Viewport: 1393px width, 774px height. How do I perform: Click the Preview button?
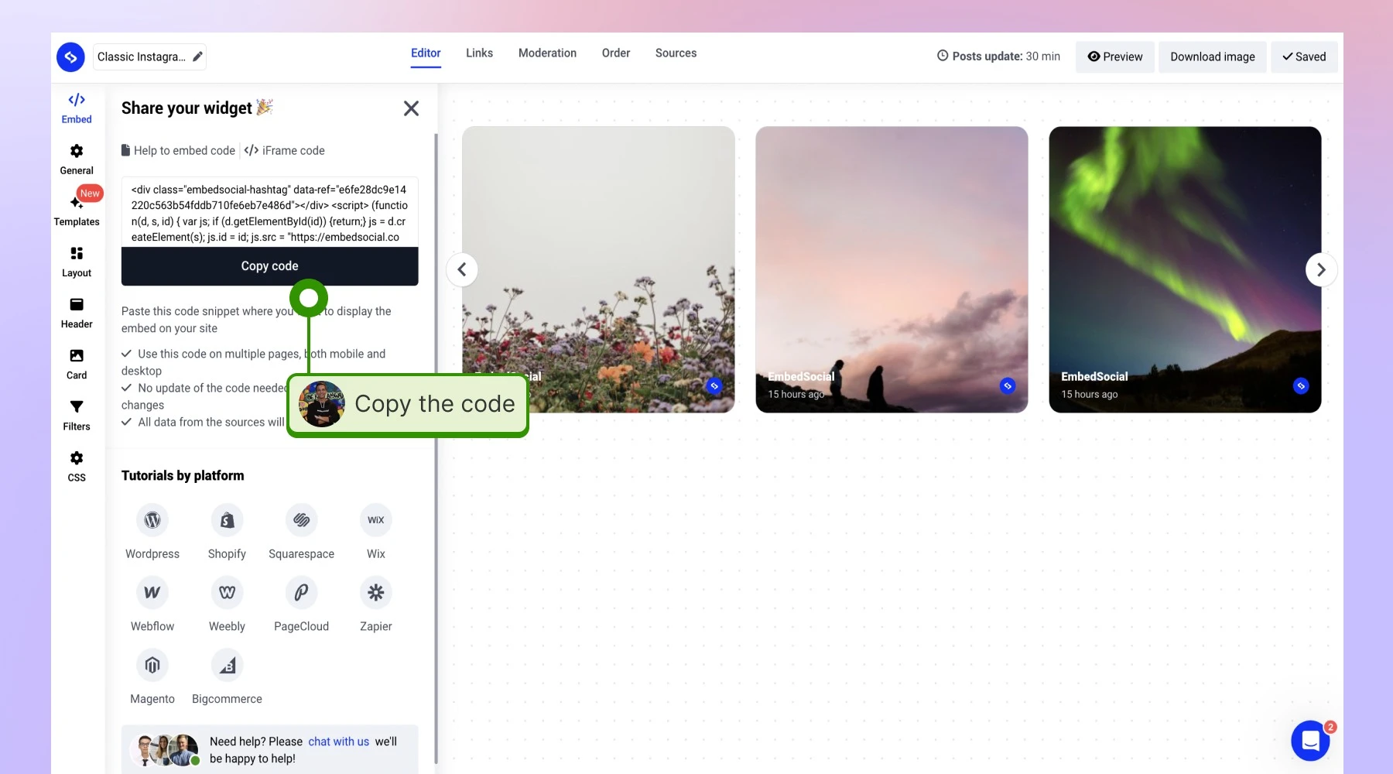tap(1114, 57)
